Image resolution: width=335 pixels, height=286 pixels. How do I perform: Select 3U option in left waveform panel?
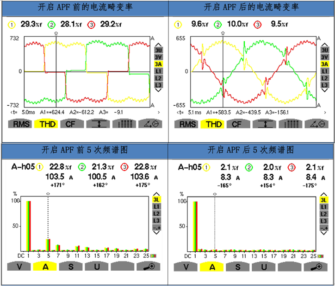[158, 50]
